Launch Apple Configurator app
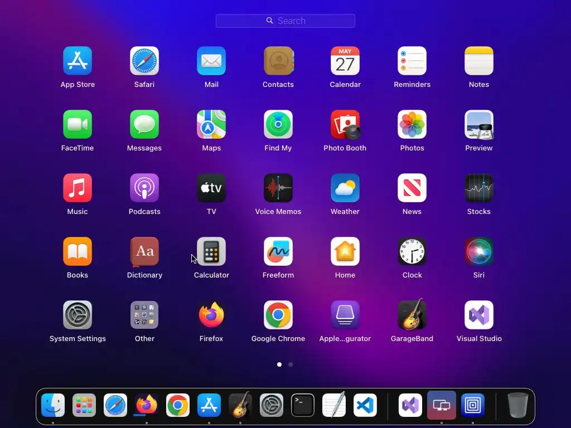 pos(345,315)
